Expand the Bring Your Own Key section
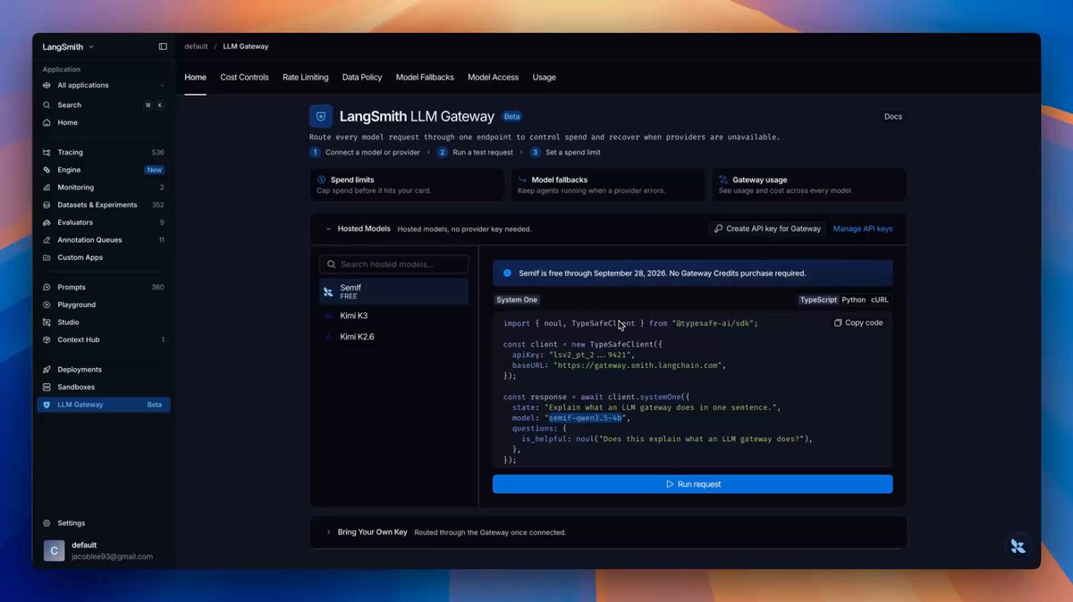 (328, 532)
